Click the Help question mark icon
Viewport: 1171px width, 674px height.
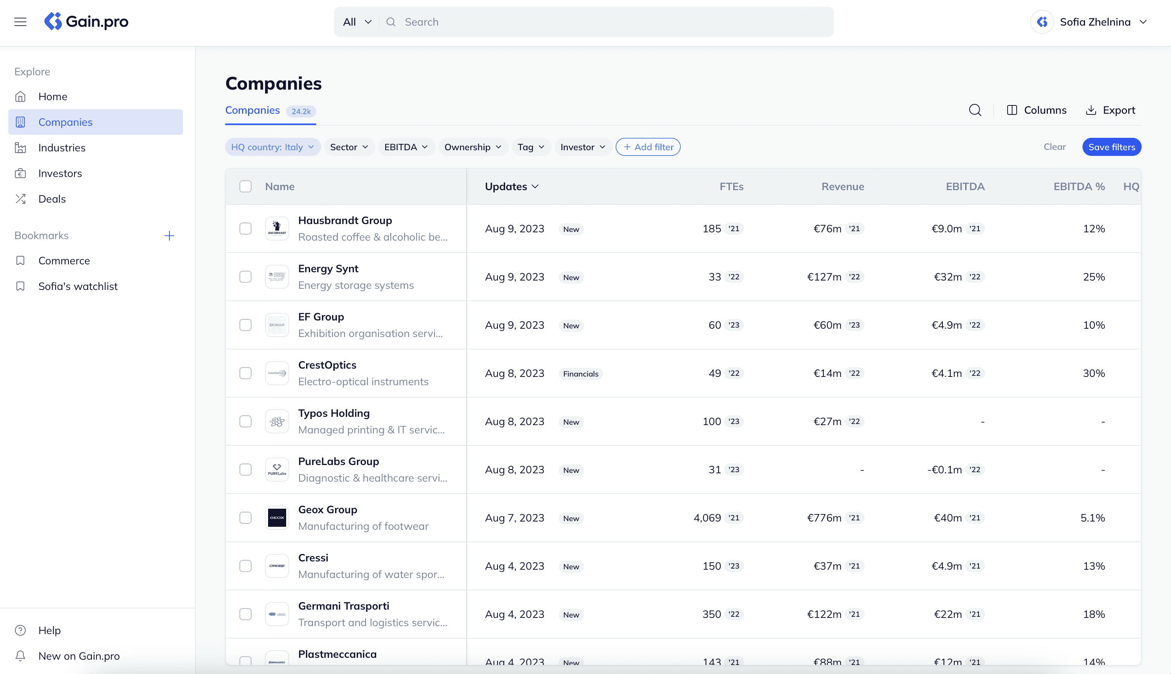20,630
